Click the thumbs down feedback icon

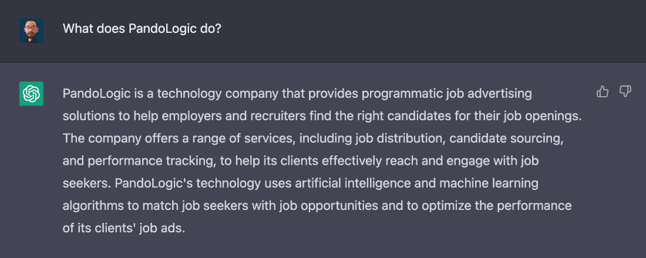pyautogui.click(x=625, y=91)
